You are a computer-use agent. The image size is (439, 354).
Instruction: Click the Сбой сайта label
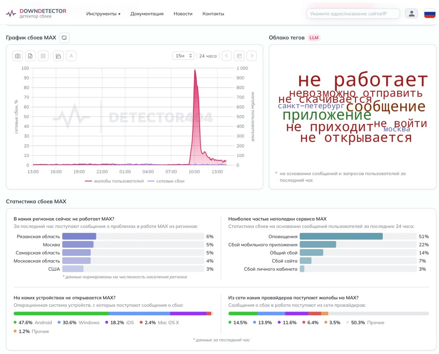coord(285,261)
